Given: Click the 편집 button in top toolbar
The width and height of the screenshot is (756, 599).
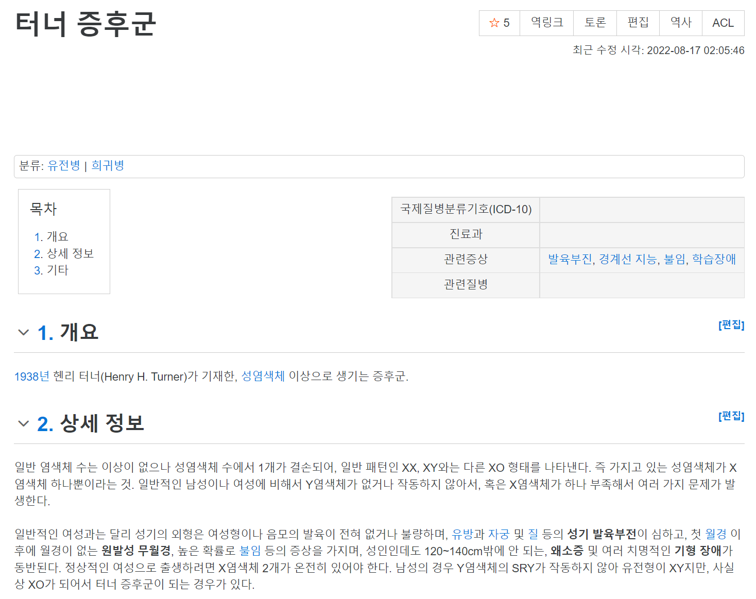Looking at the screenshot, I should click(x=638, y=23).
